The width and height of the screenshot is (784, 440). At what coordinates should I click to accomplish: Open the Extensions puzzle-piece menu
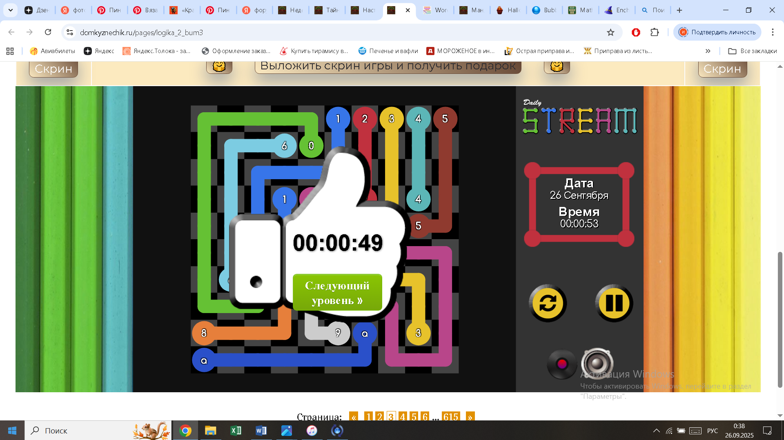click(x=655, y=32)
